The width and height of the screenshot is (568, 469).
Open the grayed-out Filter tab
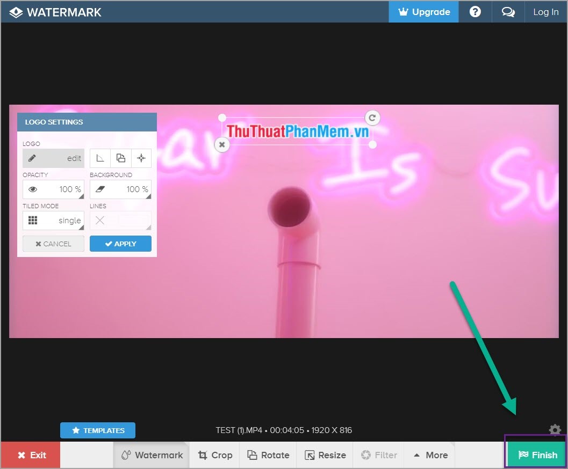379,455
